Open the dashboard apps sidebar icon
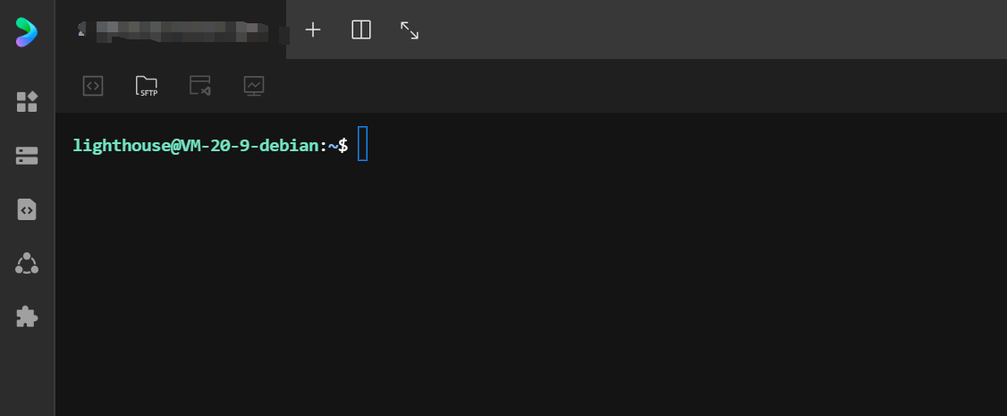The height and width of the screenshot is (416, 1007). click(x=27, y=101)
